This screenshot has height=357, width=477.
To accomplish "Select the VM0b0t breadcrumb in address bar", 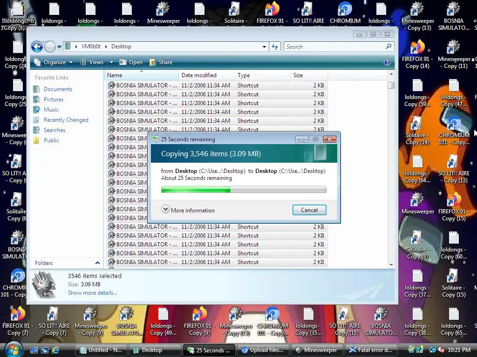I will click(91, 46).
